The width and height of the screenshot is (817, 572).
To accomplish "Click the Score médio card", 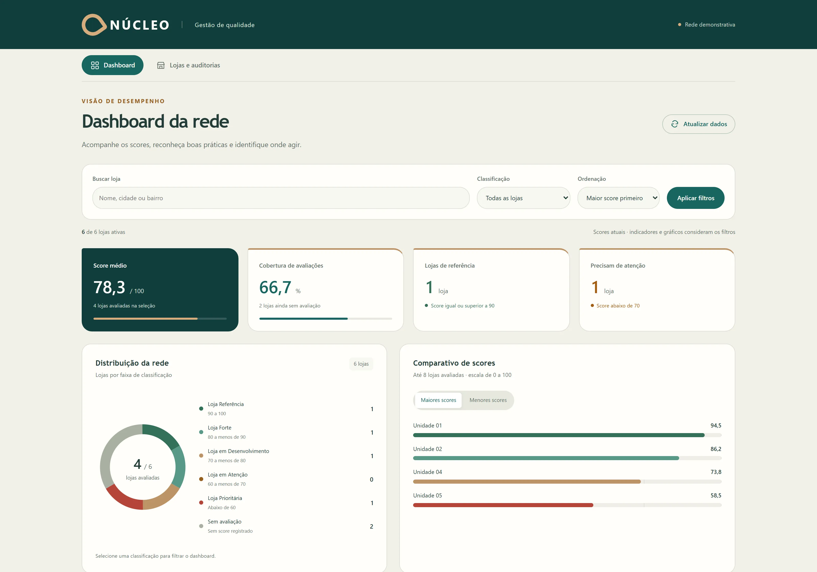I will [x=160, y=290].
